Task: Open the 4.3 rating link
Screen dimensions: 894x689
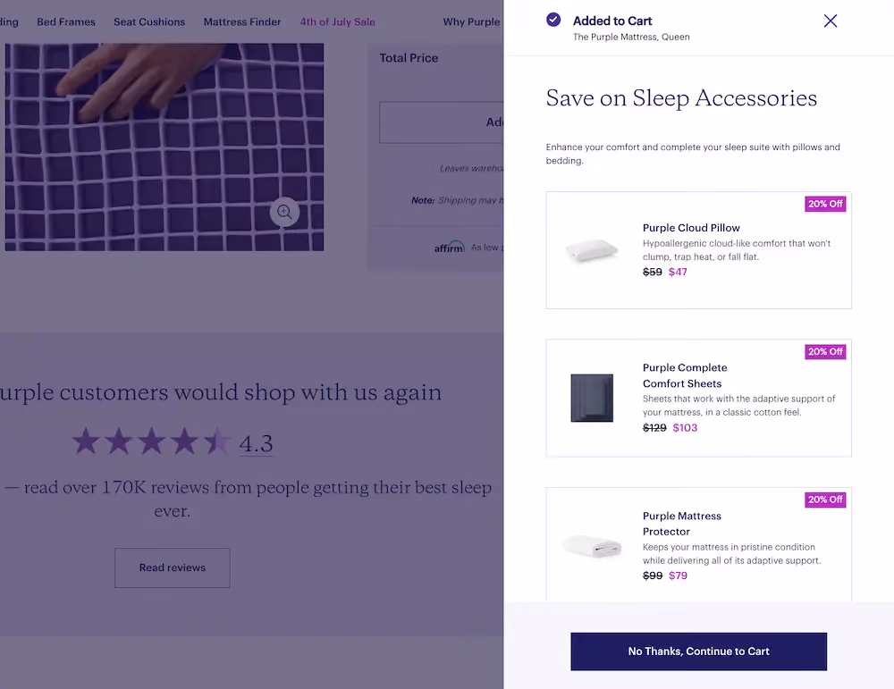Action: tap(256, 443)
